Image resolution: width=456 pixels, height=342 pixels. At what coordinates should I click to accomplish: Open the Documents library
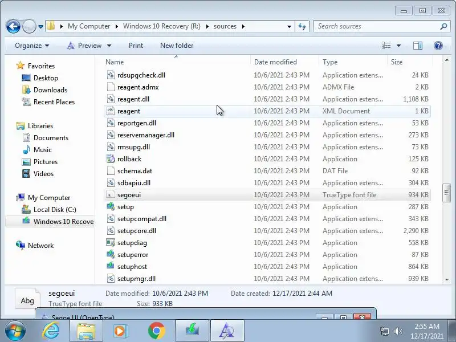(51, 138)
